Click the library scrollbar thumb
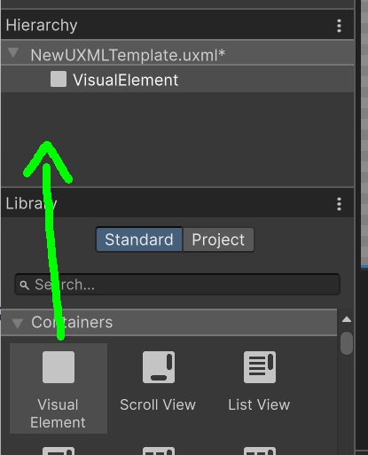This screenshot has width=368, height=455. point(347,343)
